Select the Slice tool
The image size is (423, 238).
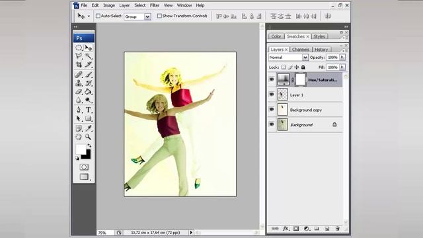(x=88, y=65)
